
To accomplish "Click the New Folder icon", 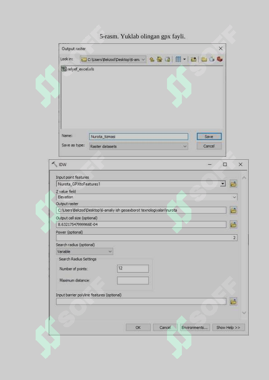I will 204,59.
